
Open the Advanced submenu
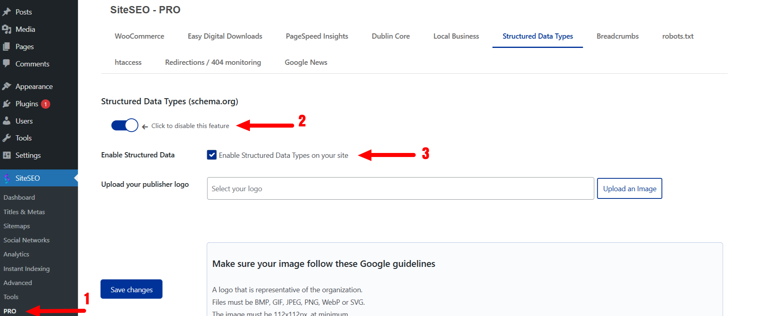pos(18,283)
